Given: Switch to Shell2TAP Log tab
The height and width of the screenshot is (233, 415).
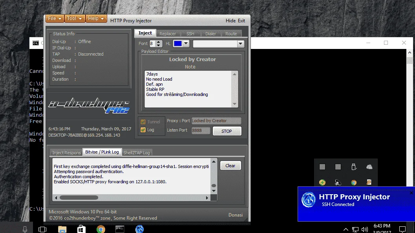Looking at the screenshot, I should tap(137, 152).
